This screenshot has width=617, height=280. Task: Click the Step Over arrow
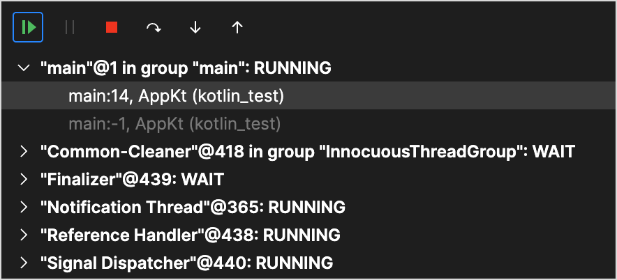154,27
